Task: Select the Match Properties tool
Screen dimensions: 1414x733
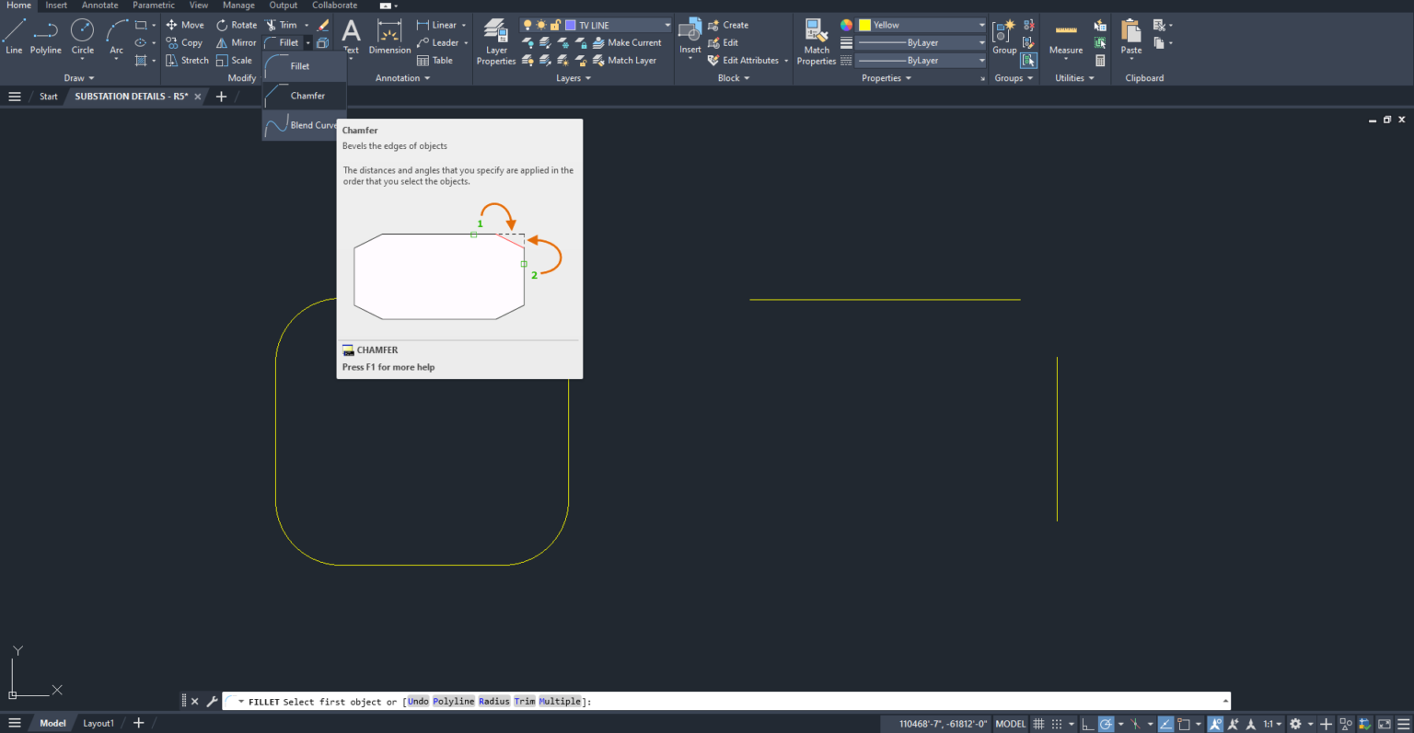Action: point(816,41)
